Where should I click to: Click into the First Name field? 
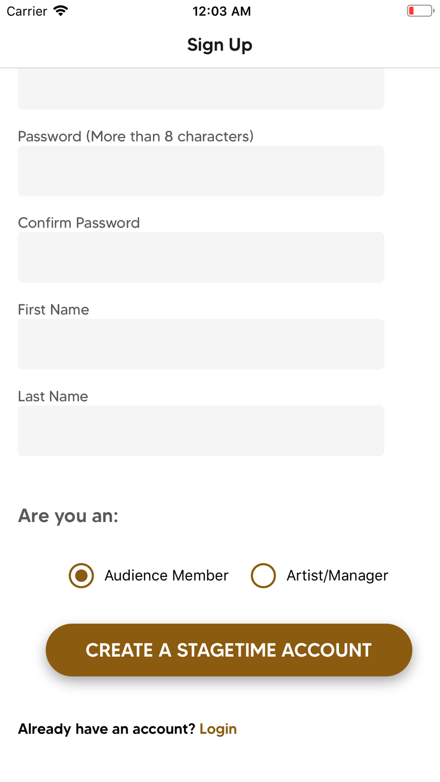pos(201,344)
